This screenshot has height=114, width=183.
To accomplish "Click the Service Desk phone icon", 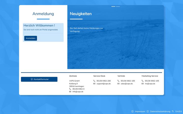I will [94, 81].
